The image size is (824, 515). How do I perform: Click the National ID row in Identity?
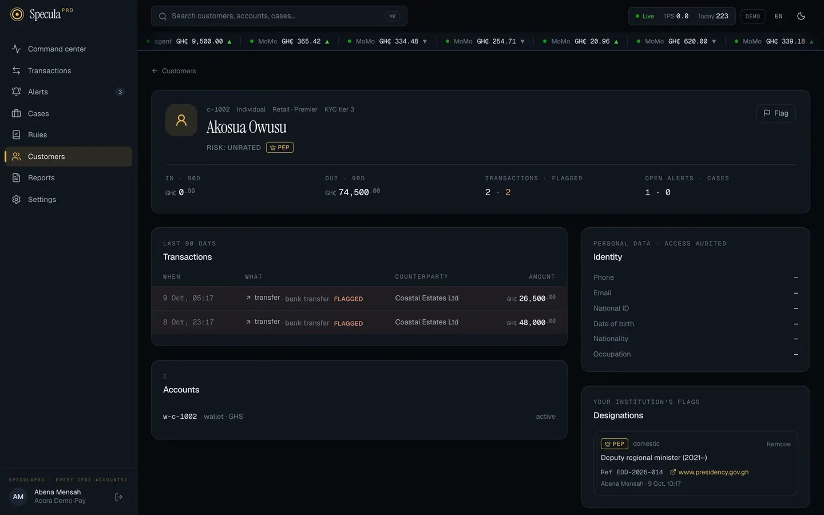(x=696, y=308)
